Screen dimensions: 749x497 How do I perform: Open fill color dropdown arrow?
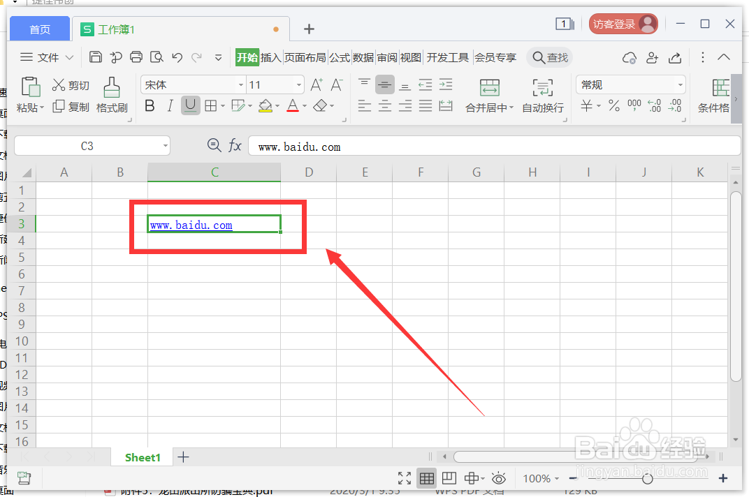[277, 106]
